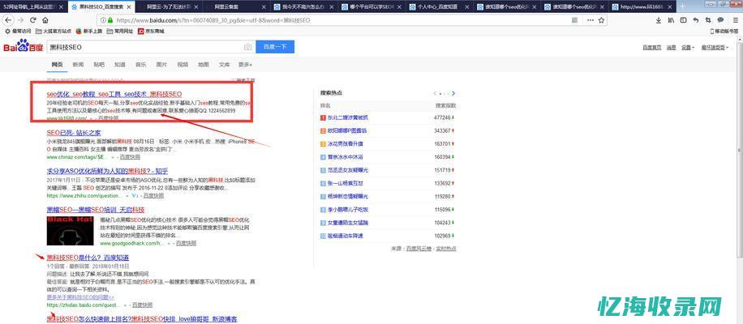Close the 阿里云备案 tab

(x=264, y=7)
